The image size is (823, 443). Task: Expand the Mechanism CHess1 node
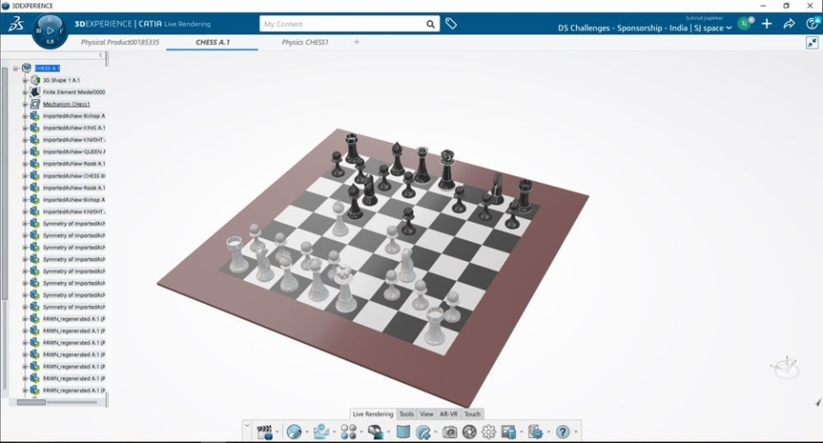[25, 104]
